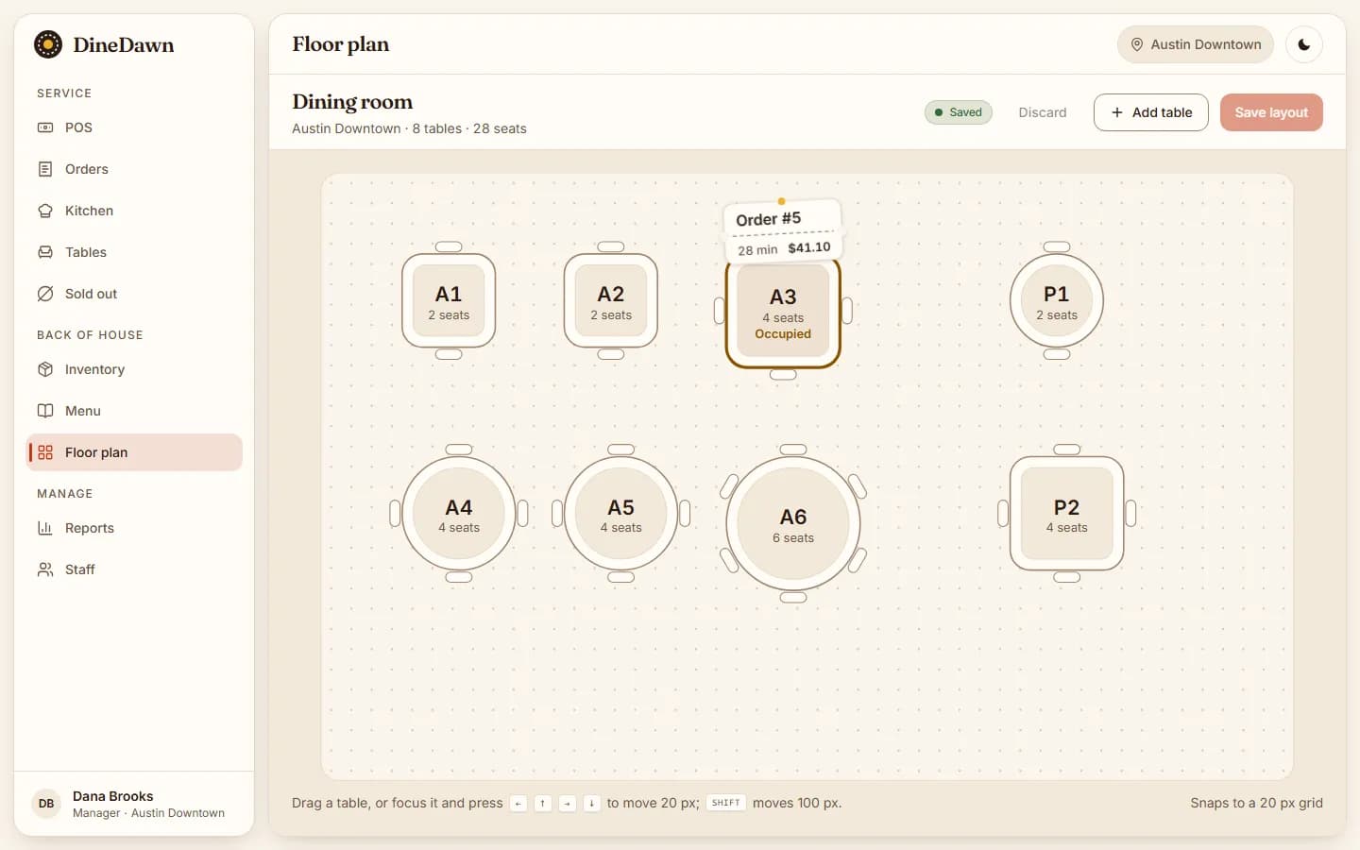
Task: Click the DB avatar initials
Action: (46, 804)
